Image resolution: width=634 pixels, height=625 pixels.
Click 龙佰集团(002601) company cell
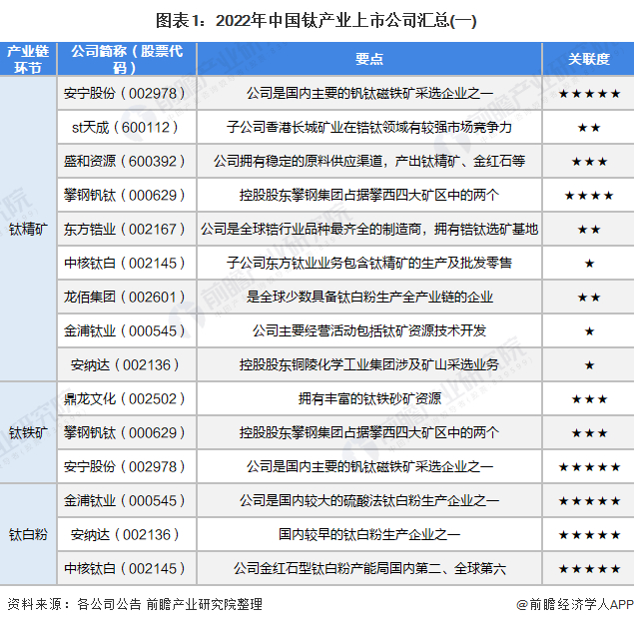(x=125, y=298)
